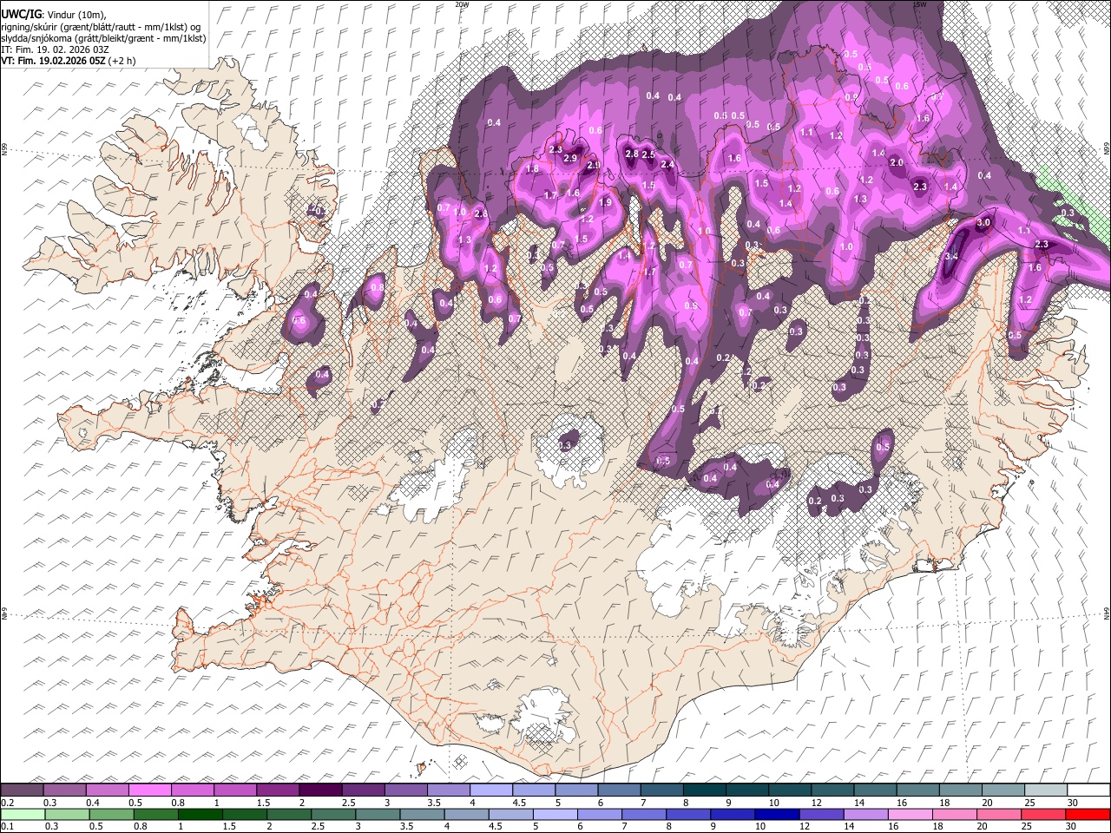Click the top-row swatch between 12 and 14
The width and height of the screenshot is (1111, 833).
click(x=832, y=790)
